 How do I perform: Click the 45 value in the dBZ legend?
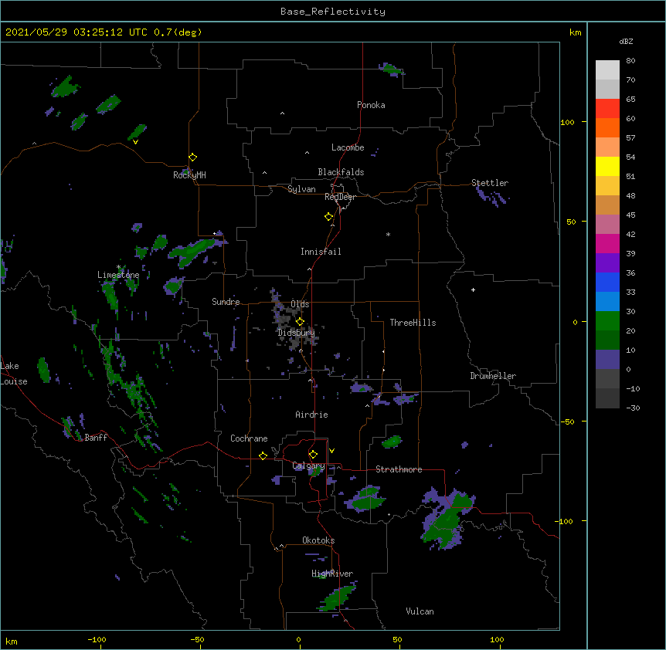pos(630,215)
